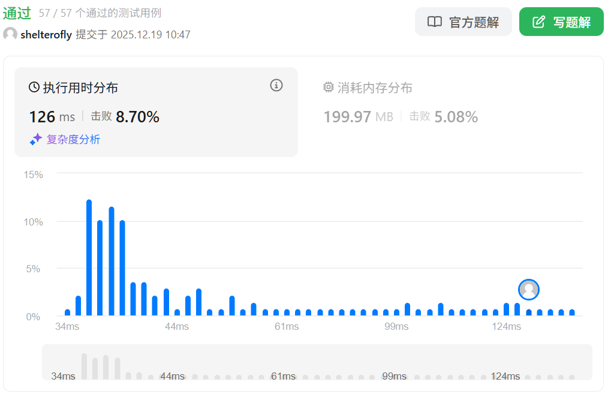
Task: Click the chip icon beside 消耗内存分布
Action: (x=328, y=88)
